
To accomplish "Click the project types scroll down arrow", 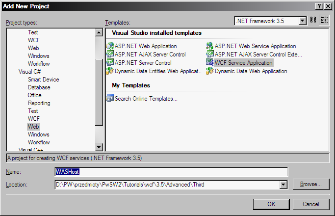I will click(x=99, y=147).
